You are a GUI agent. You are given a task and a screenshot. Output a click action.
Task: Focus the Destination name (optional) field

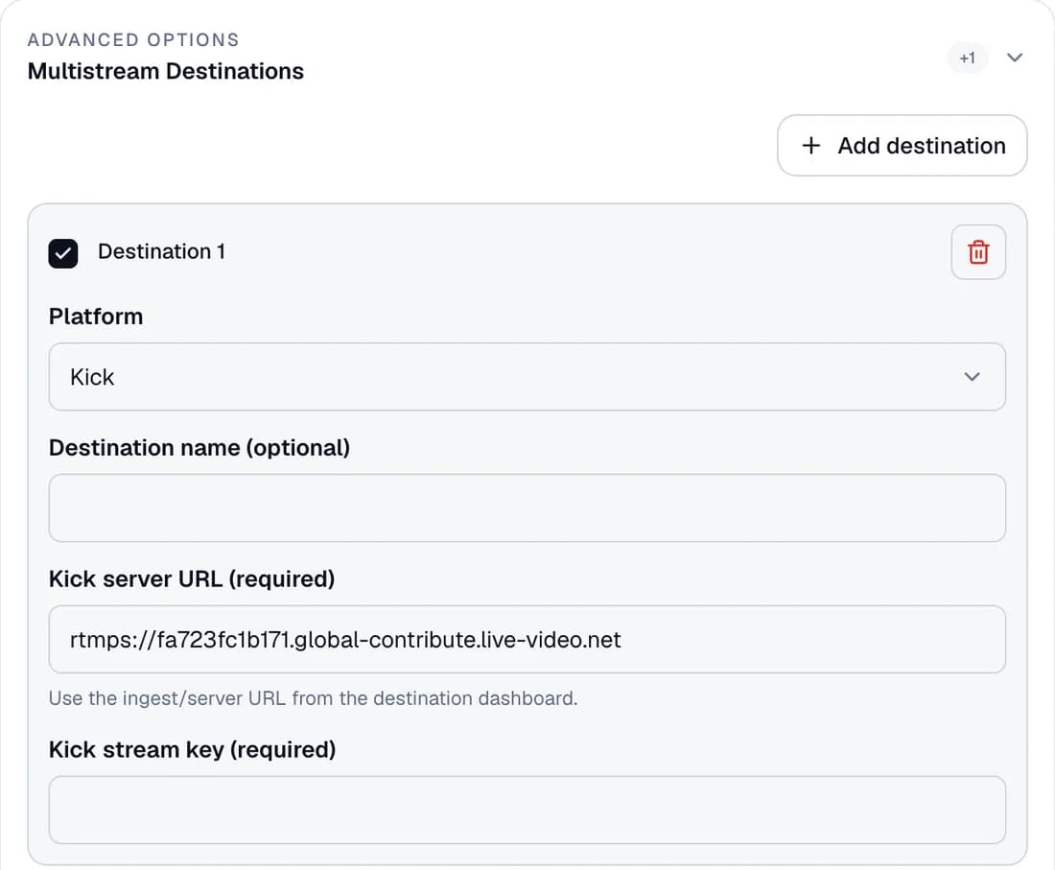[x=527, y=508]
